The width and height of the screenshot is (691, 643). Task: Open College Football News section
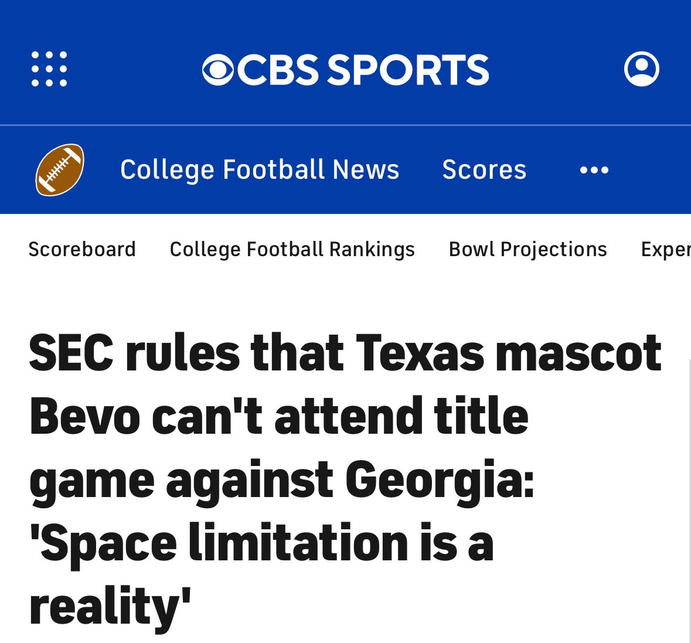pyautogui.click(x=260, y=169)
